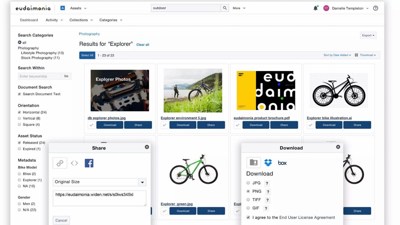Viewport: 400px width, 225px height.
Task: Choose embed code icon in Share dialog
Action: point(74,163)
